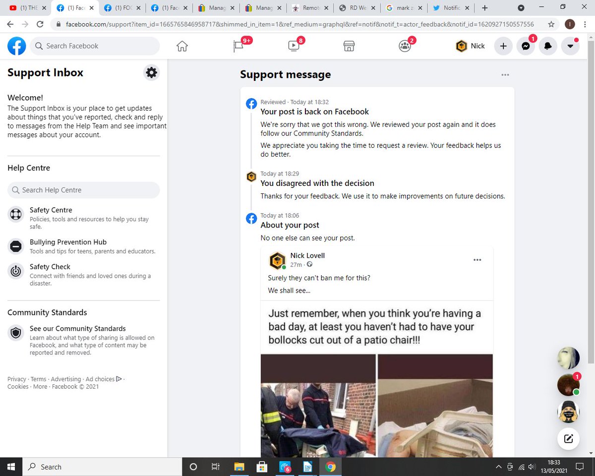
Task: Click the Search Help Centre field
Action: 83,190
